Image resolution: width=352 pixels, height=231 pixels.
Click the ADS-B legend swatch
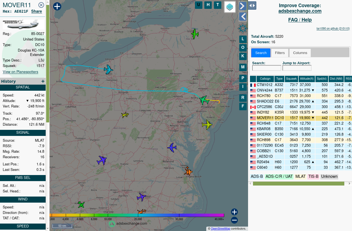point(257,177)
